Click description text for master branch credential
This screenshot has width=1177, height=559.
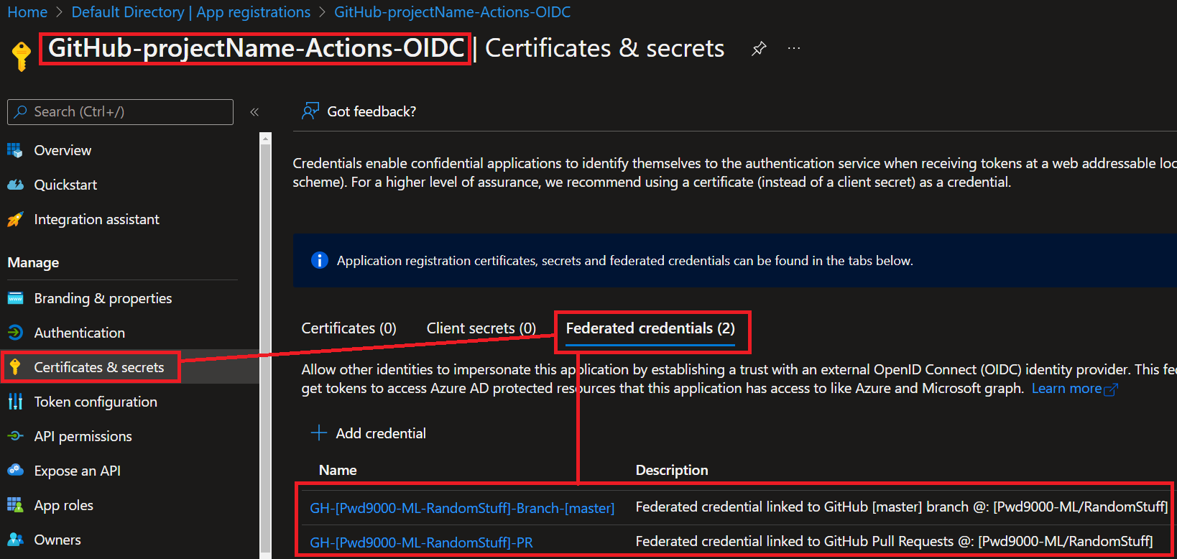click(x=902, y=507)
